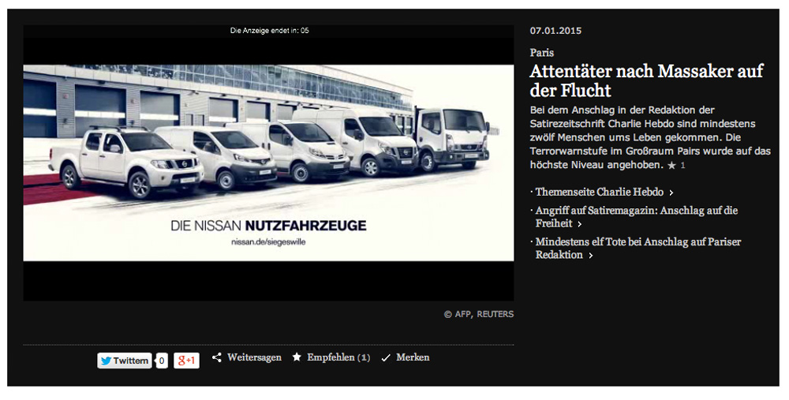Click the Twitter bird icon
This screenshot has width=789, height=400.
tap(106, 361)
